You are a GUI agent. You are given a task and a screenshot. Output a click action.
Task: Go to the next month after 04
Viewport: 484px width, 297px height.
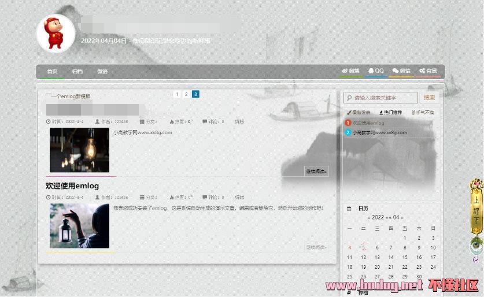click(x=402, y=218)
